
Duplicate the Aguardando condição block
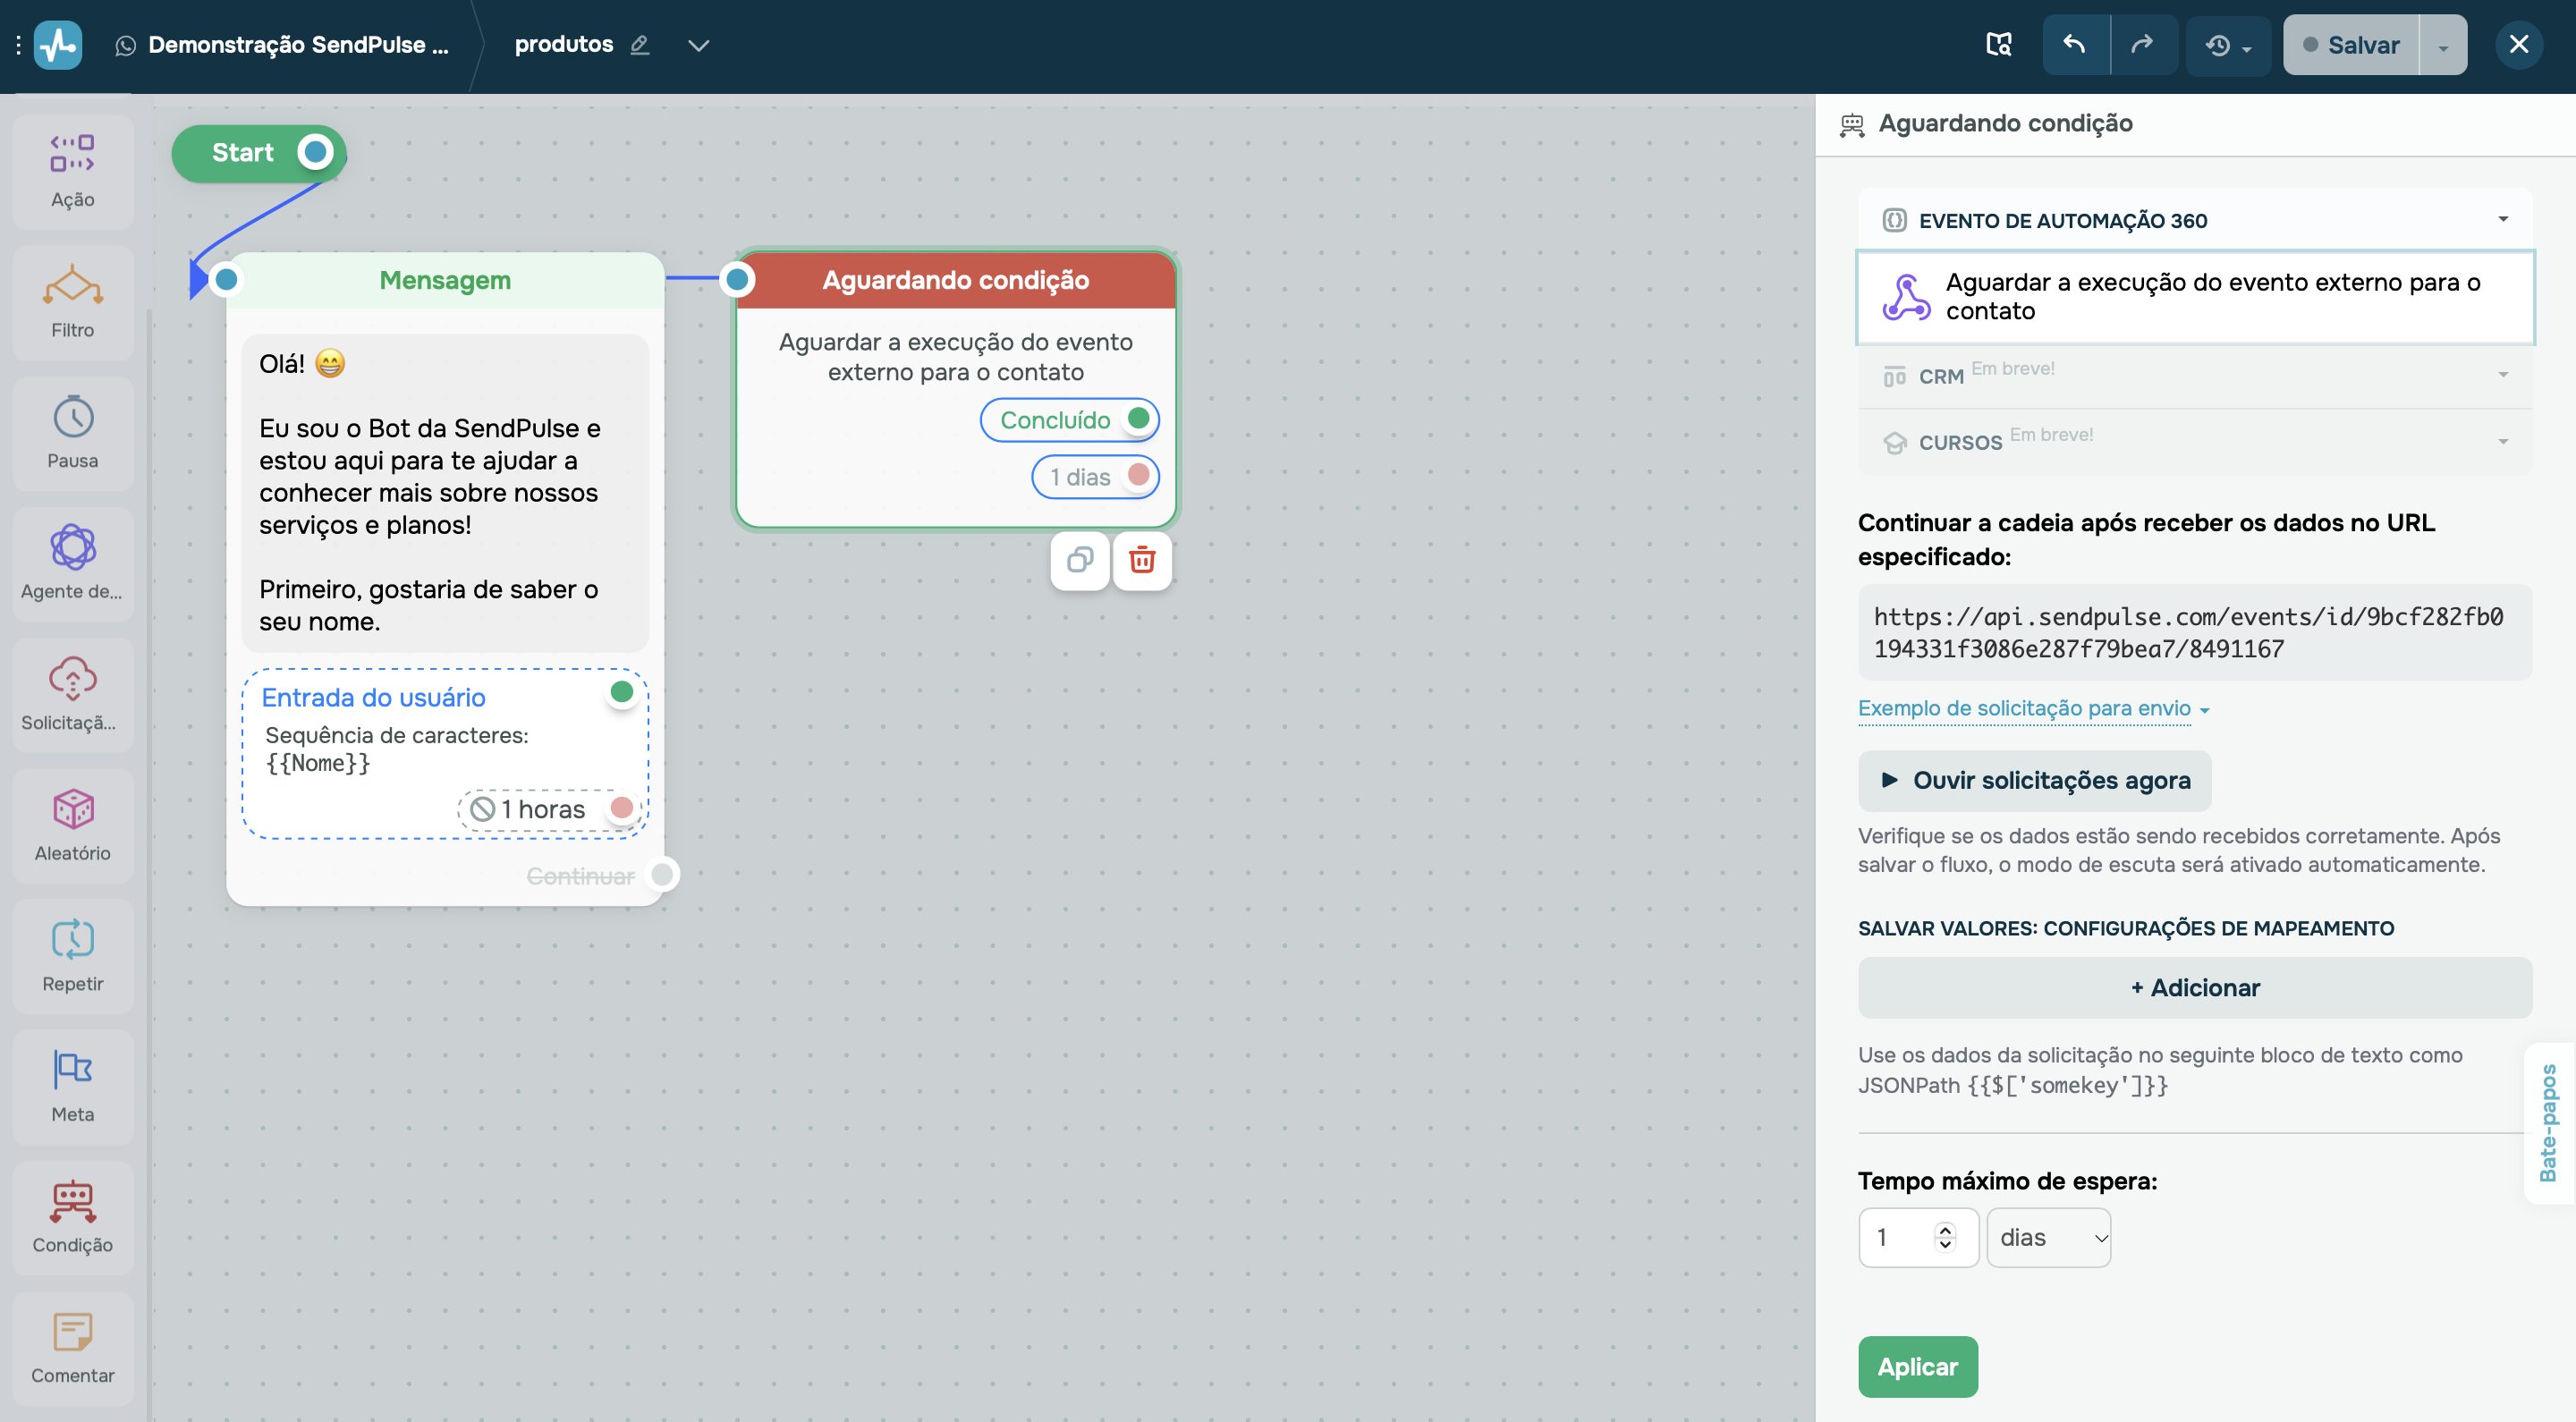1080,560
